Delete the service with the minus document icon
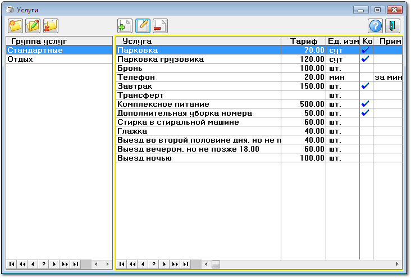Screen dimensions: 411x278 (x=160, y=25)
